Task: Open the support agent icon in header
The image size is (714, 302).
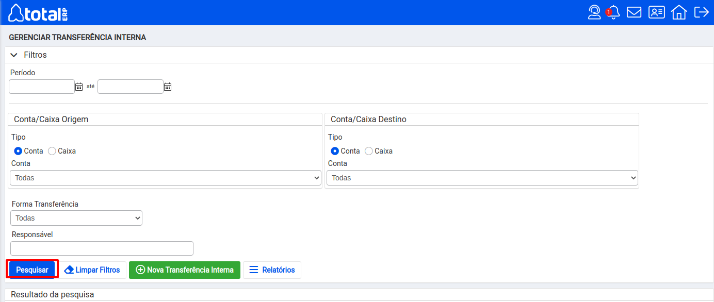Action: pos(594,12)
